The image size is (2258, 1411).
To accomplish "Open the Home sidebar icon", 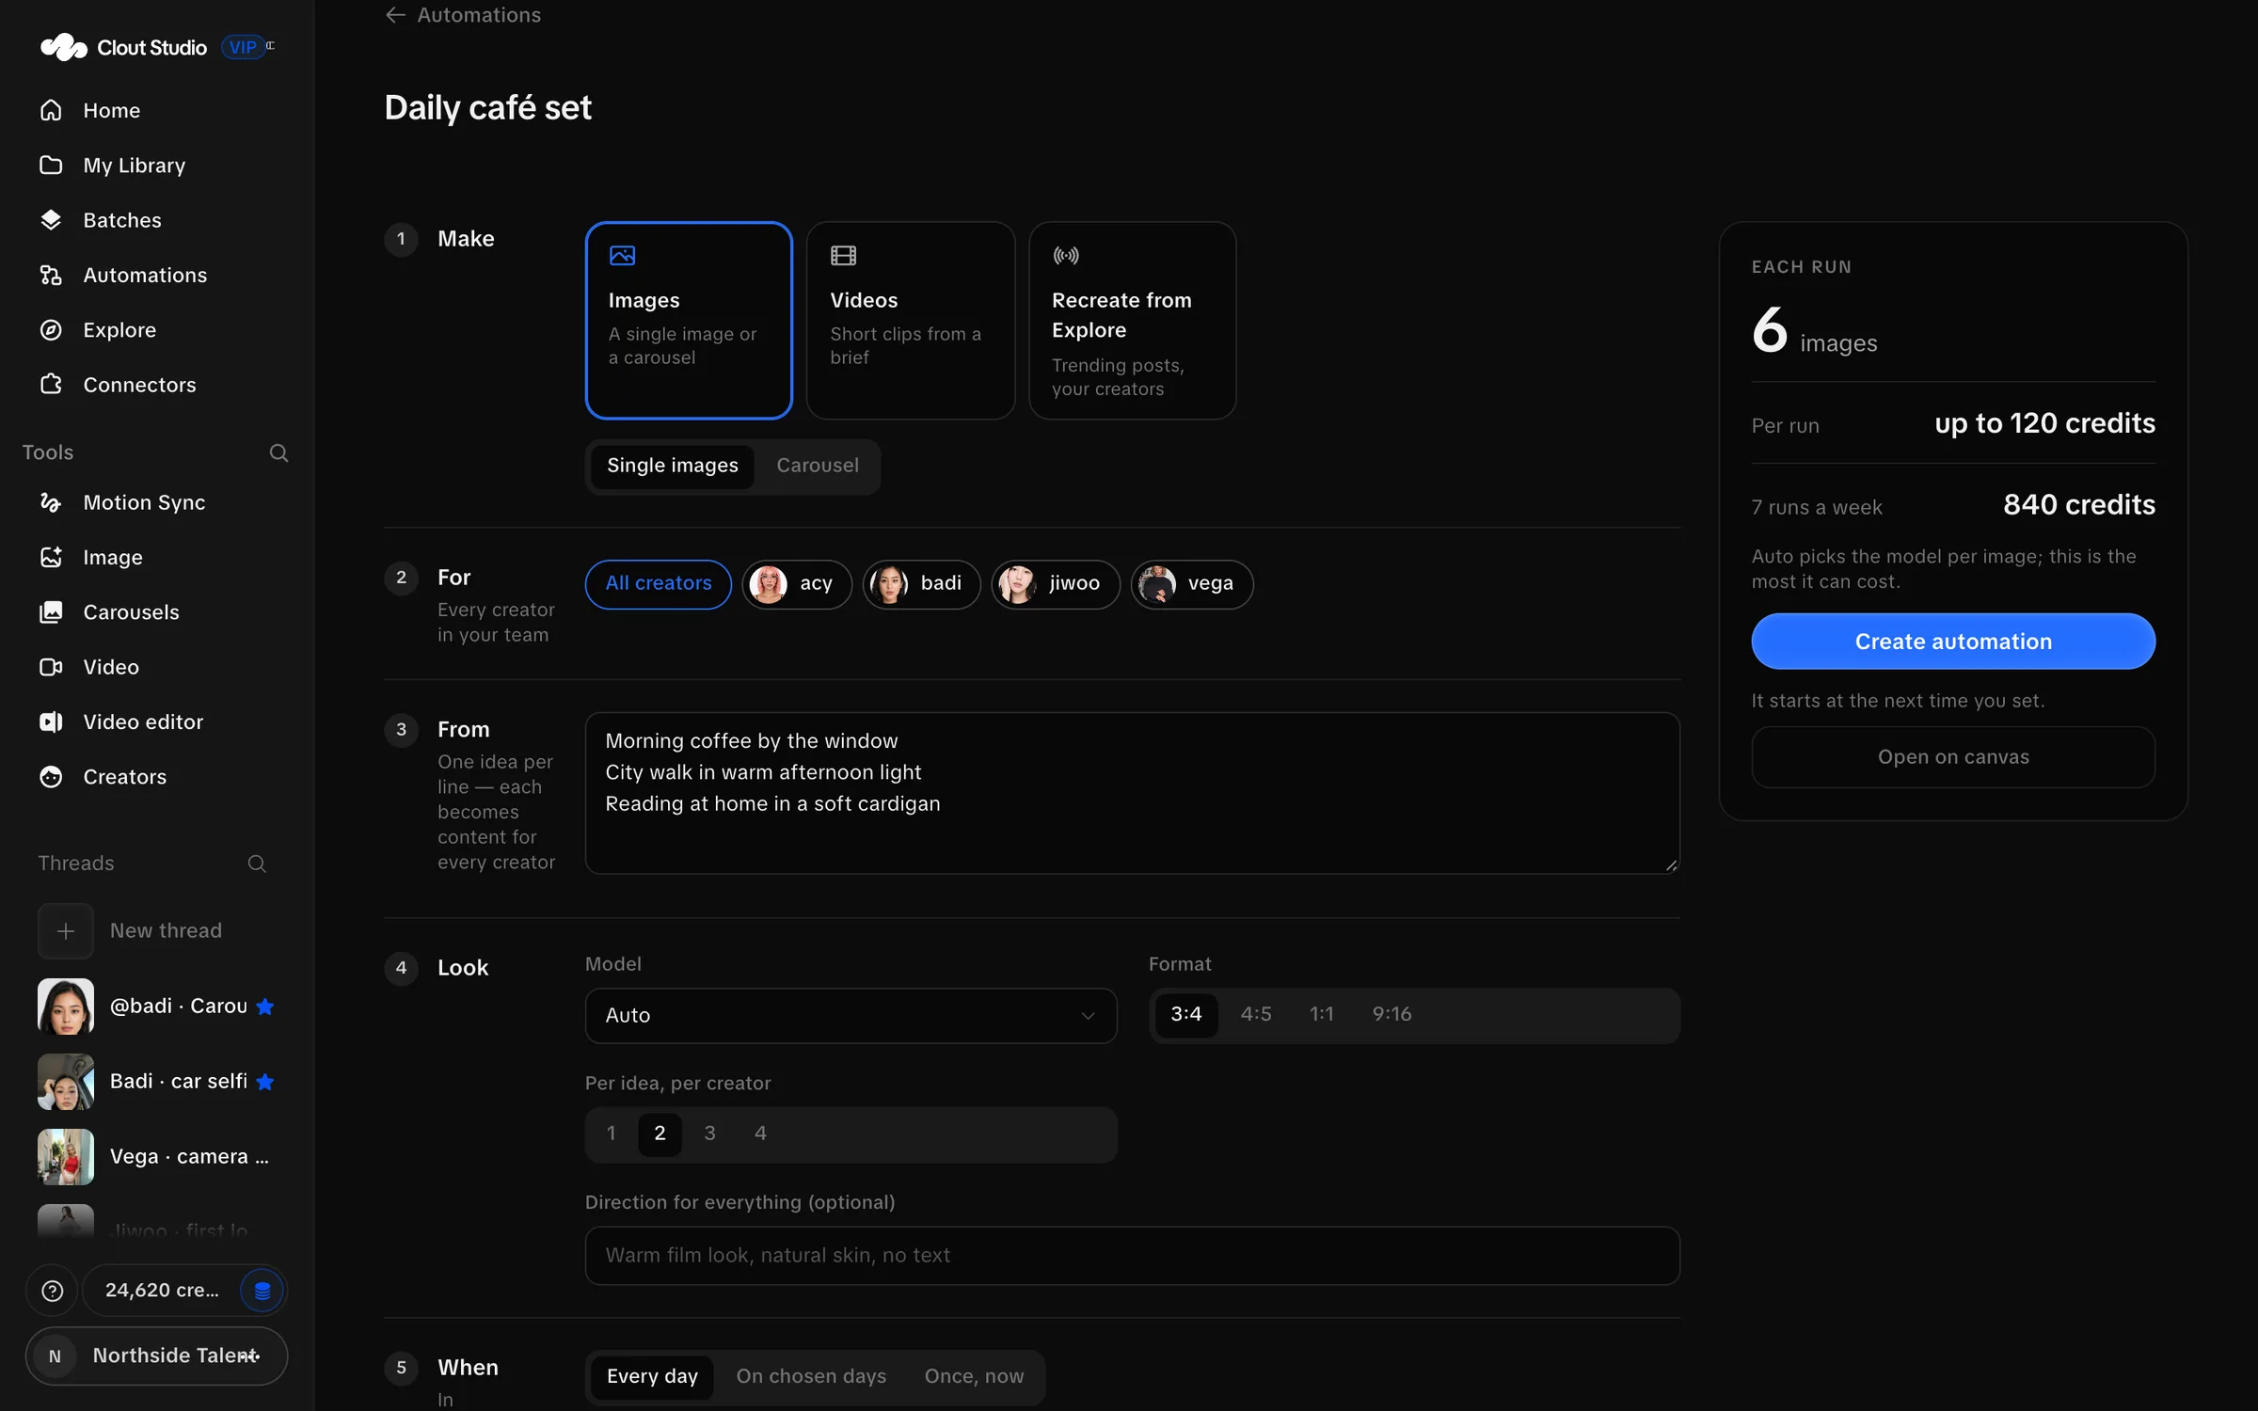I will pos(51,110).
